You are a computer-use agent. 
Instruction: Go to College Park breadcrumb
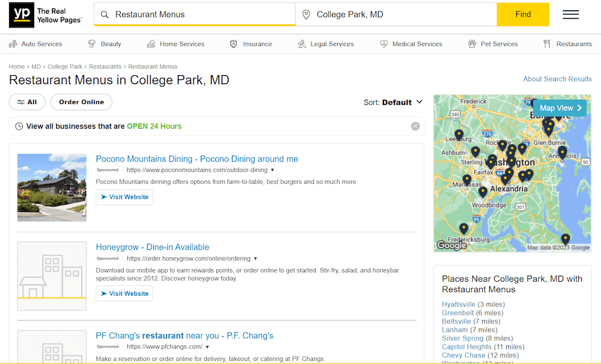click(65, 67)
